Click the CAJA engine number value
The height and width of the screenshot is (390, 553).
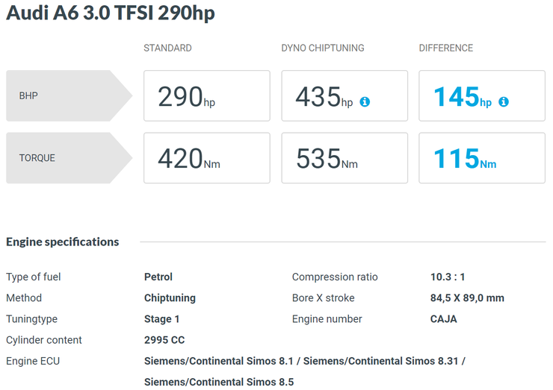click(444, 319)
